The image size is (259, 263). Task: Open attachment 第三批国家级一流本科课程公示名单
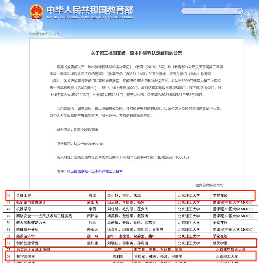[x=95, y=171]
